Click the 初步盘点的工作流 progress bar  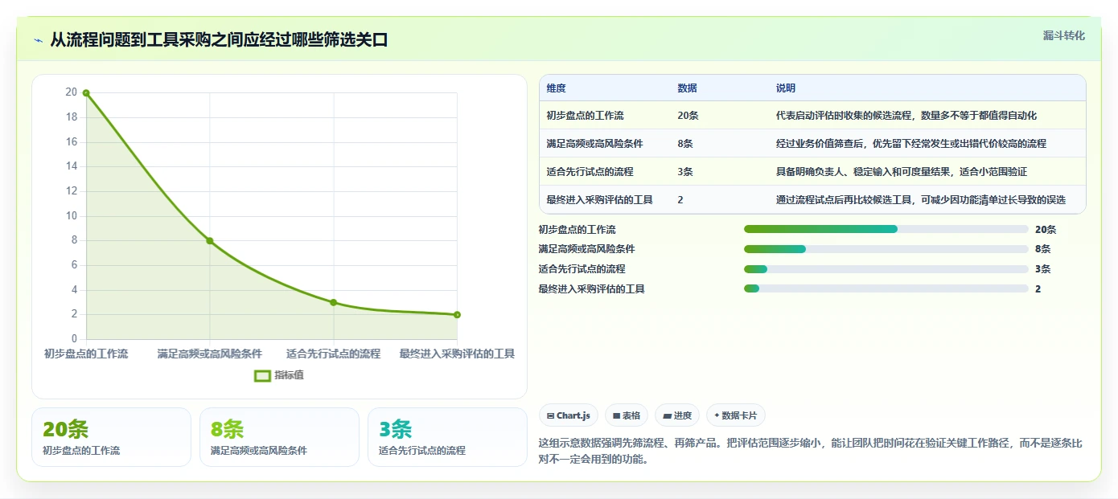coord(886,230)
